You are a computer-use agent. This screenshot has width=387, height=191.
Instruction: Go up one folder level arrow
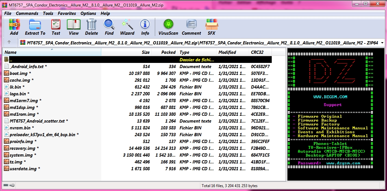pyautogui.click(x=9, y=42)
